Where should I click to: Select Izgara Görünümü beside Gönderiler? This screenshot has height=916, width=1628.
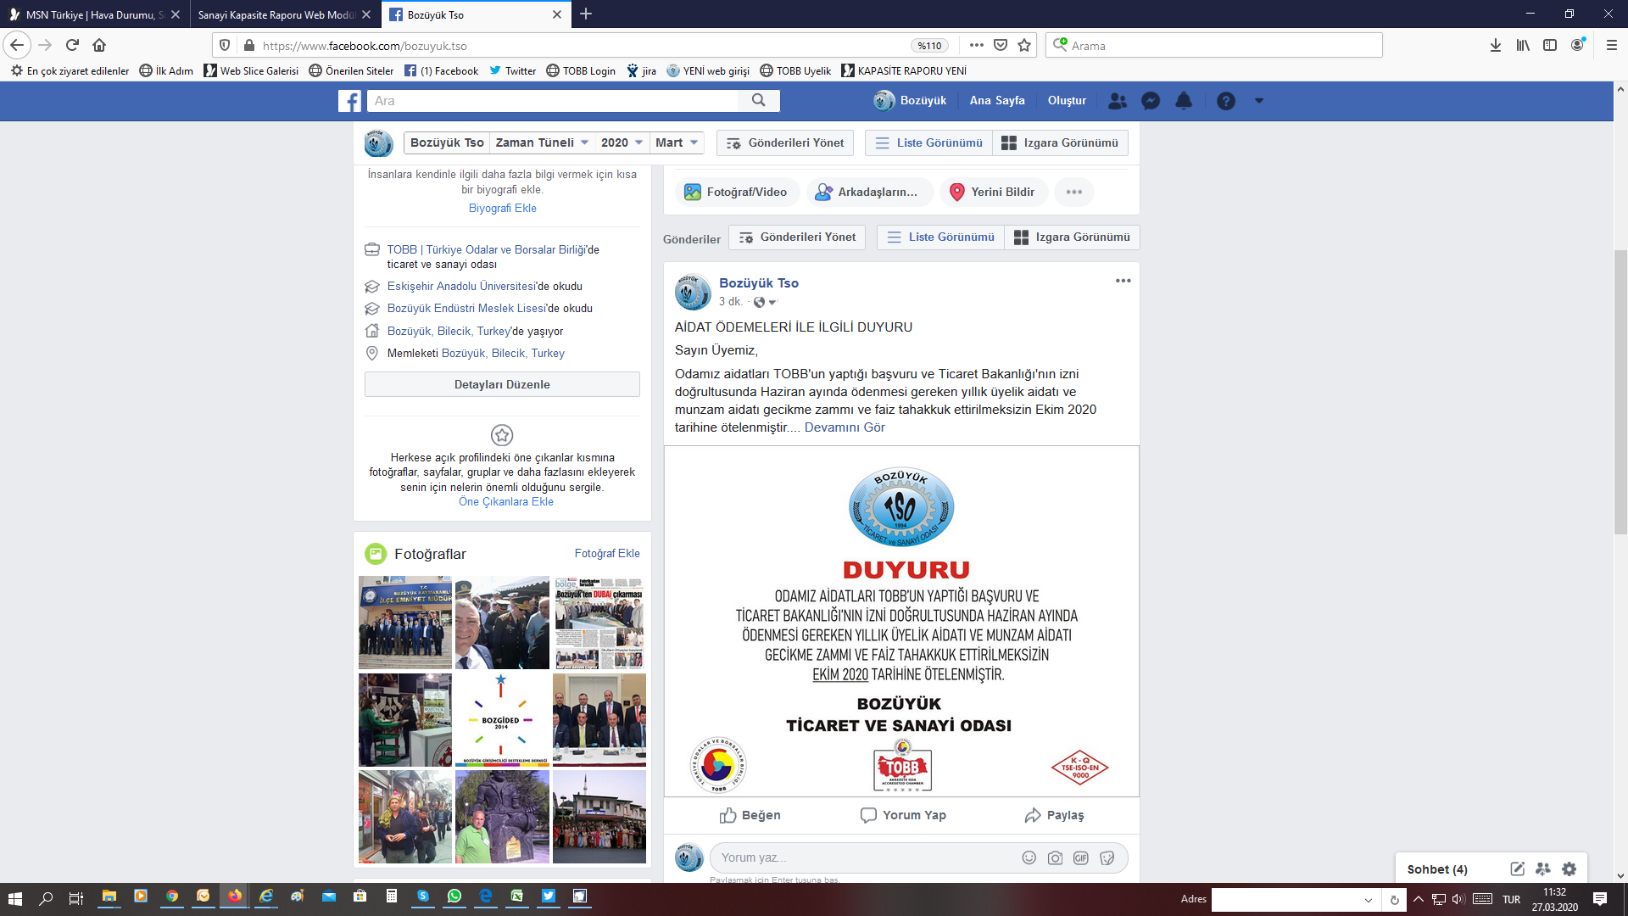coord(1072,237)
